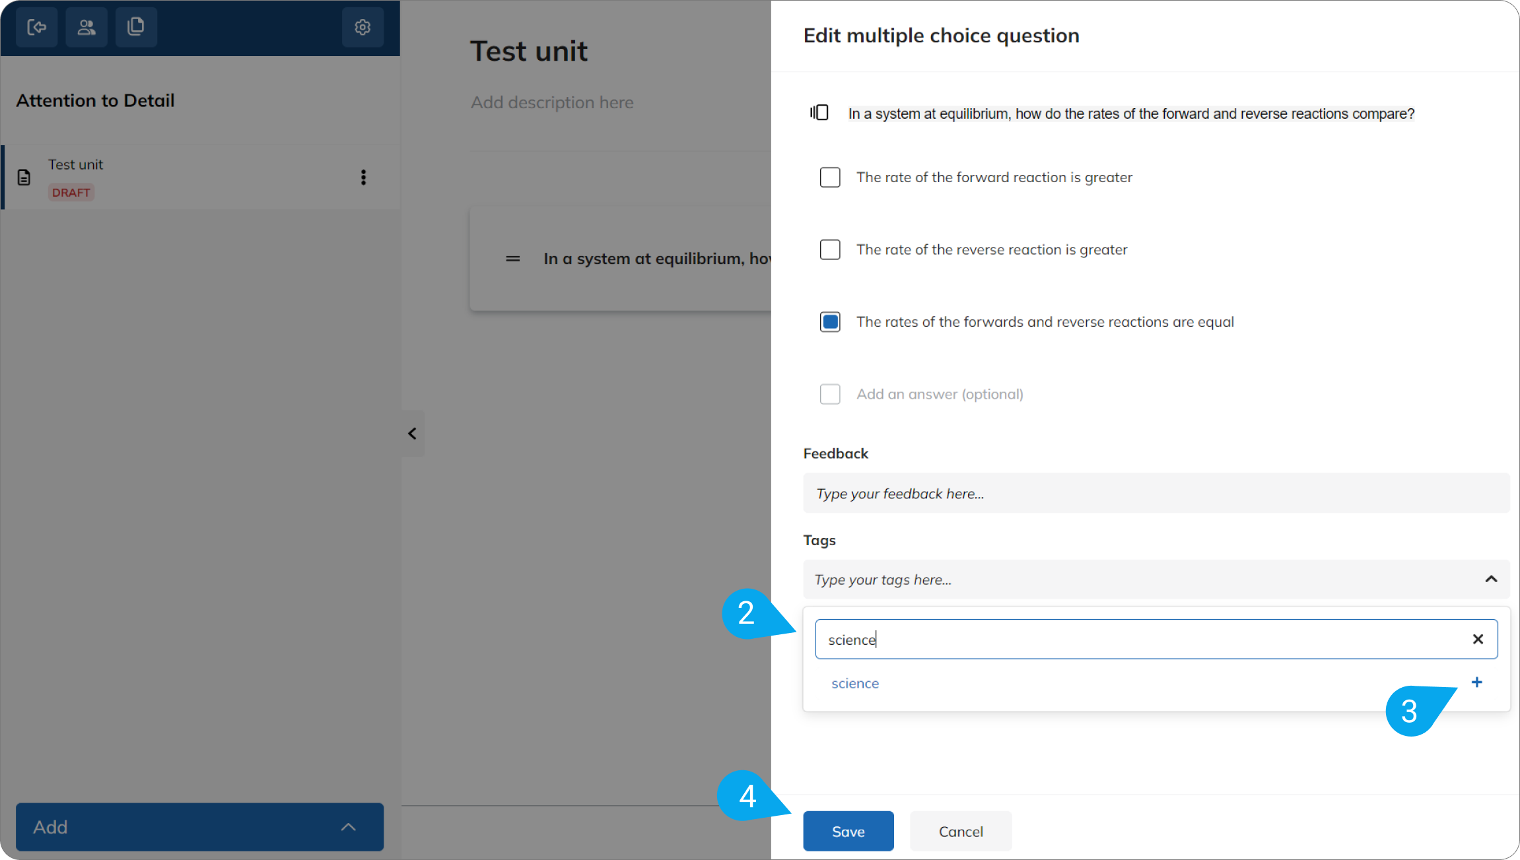
Task: Check the 'Add an answer (optional)' checkbox
Action: pyautogui.click(x=830, y=394)
